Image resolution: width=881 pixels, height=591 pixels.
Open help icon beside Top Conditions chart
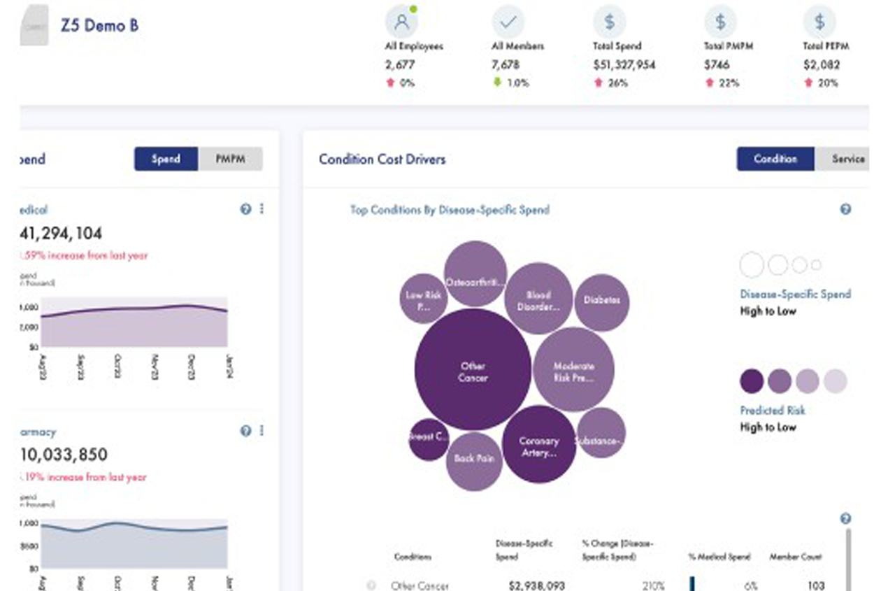coord(845,209)
